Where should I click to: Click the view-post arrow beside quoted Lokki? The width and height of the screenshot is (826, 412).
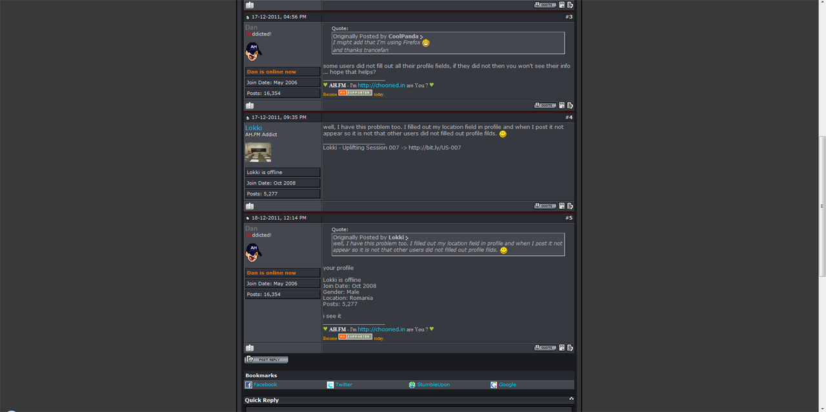tap(407, 238)
